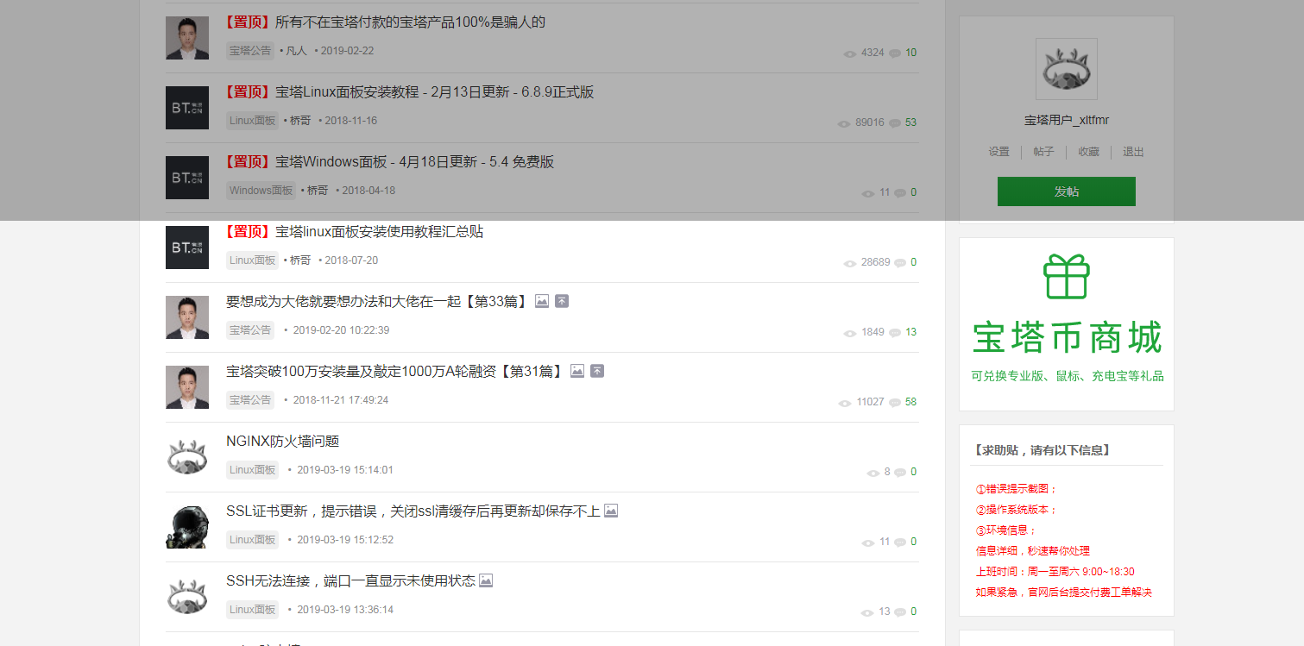Click views eye icon showing 11027
The height and width of the screenshot is (646, 1304).
point(845,403)
